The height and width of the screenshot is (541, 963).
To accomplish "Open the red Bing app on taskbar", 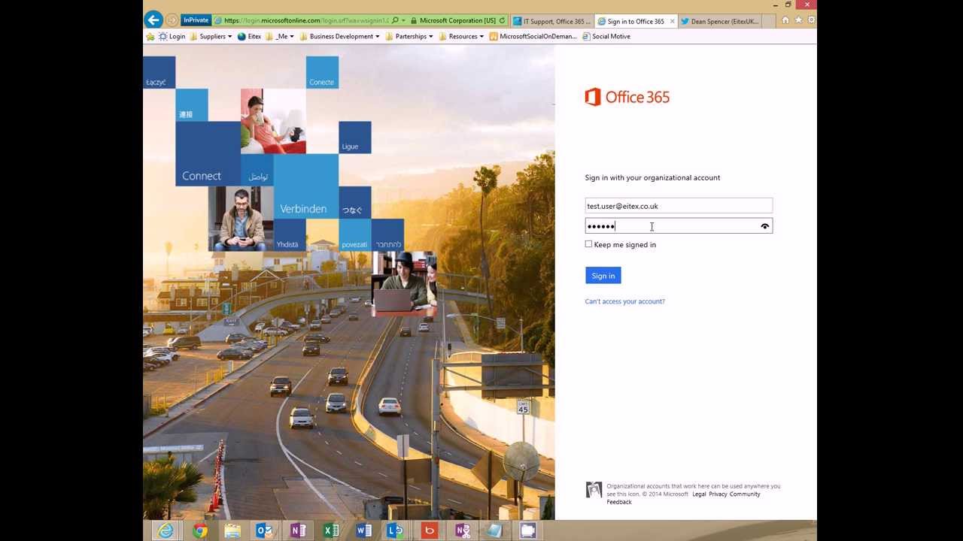I will pyautogui.click(x=430, y=530).
